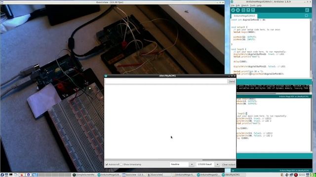Click the New sketch icon in Arduino toolbar
Viewport: 316px width, 177px height.
pos(243,10)
